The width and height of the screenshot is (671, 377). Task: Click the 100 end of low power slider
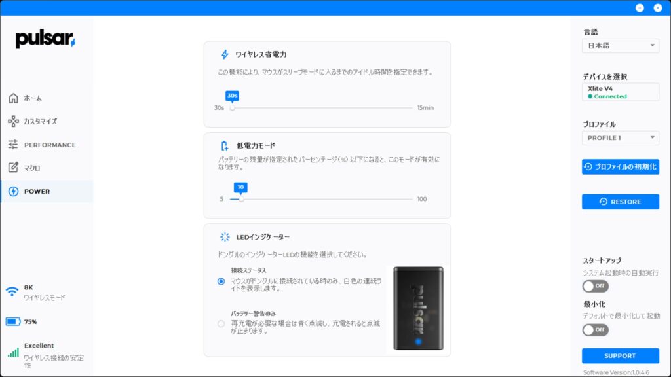point(422,199)
